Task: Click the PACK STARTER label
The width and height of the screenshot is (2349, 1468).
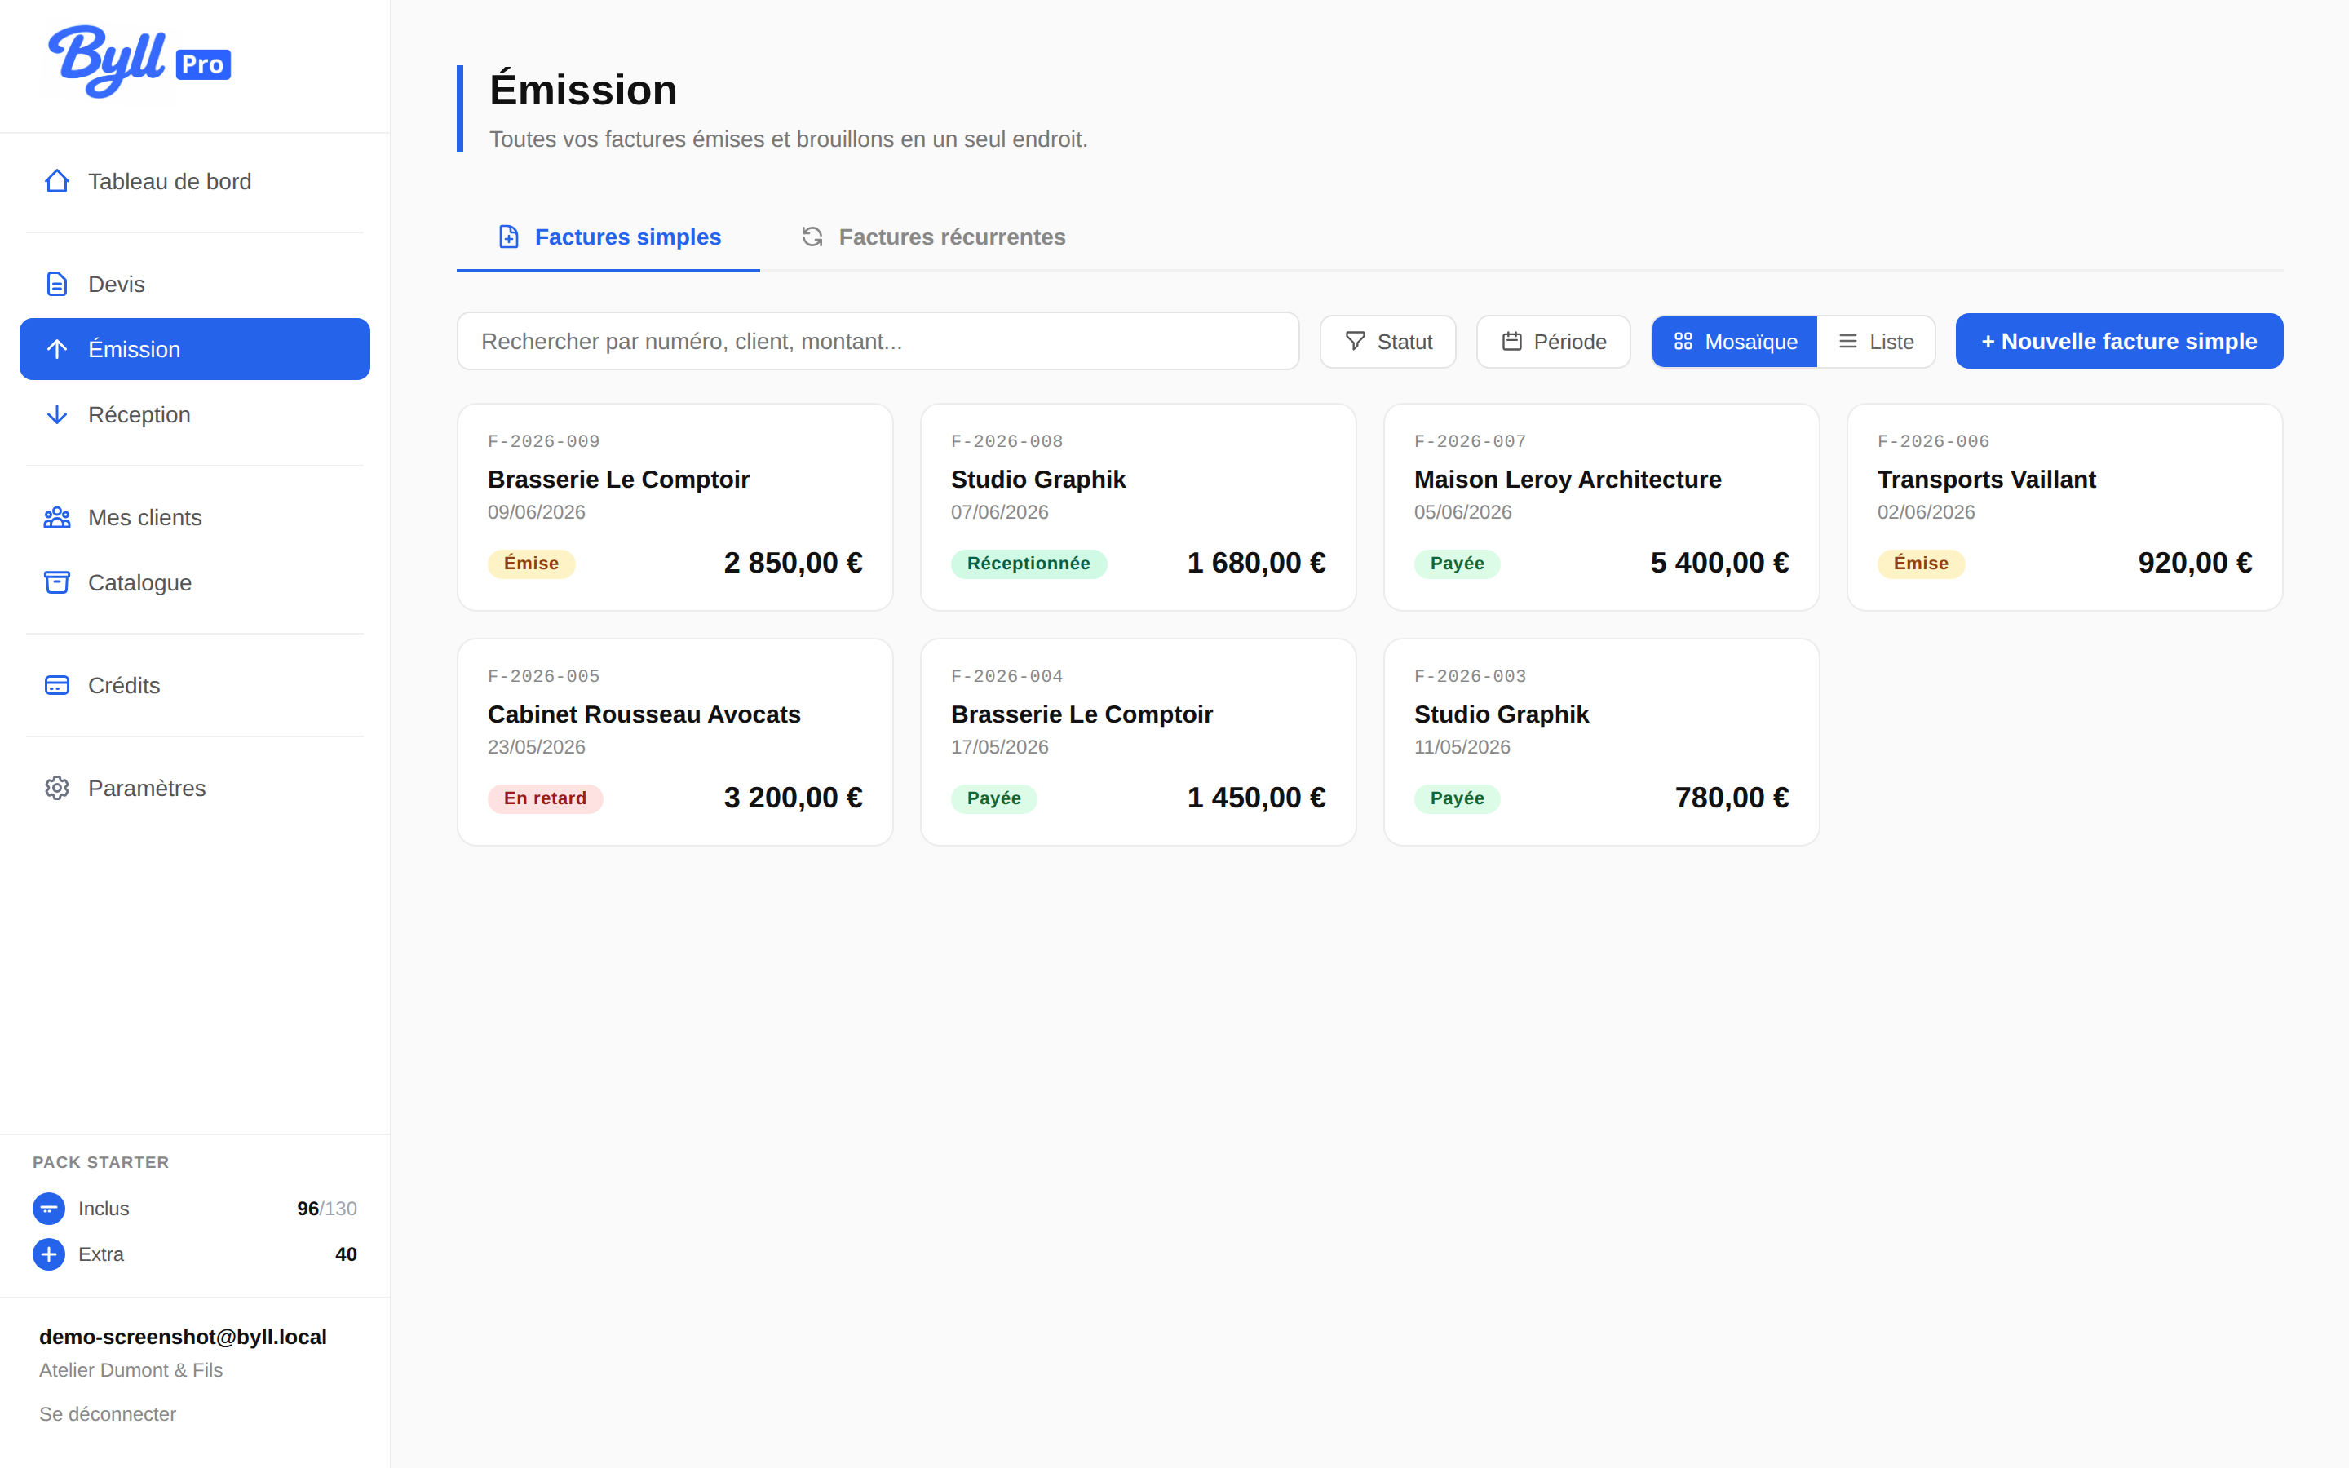Action: click(x=101, y=1162)
